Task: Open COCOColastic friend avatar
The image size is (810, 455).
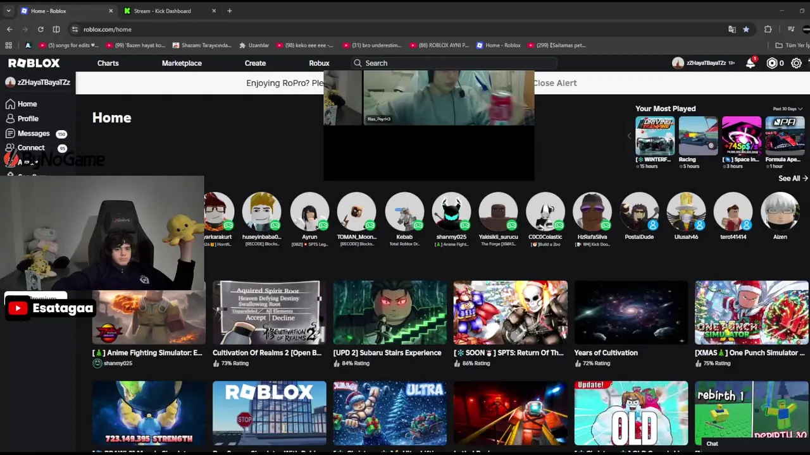Action: click(x=545, y=212)
